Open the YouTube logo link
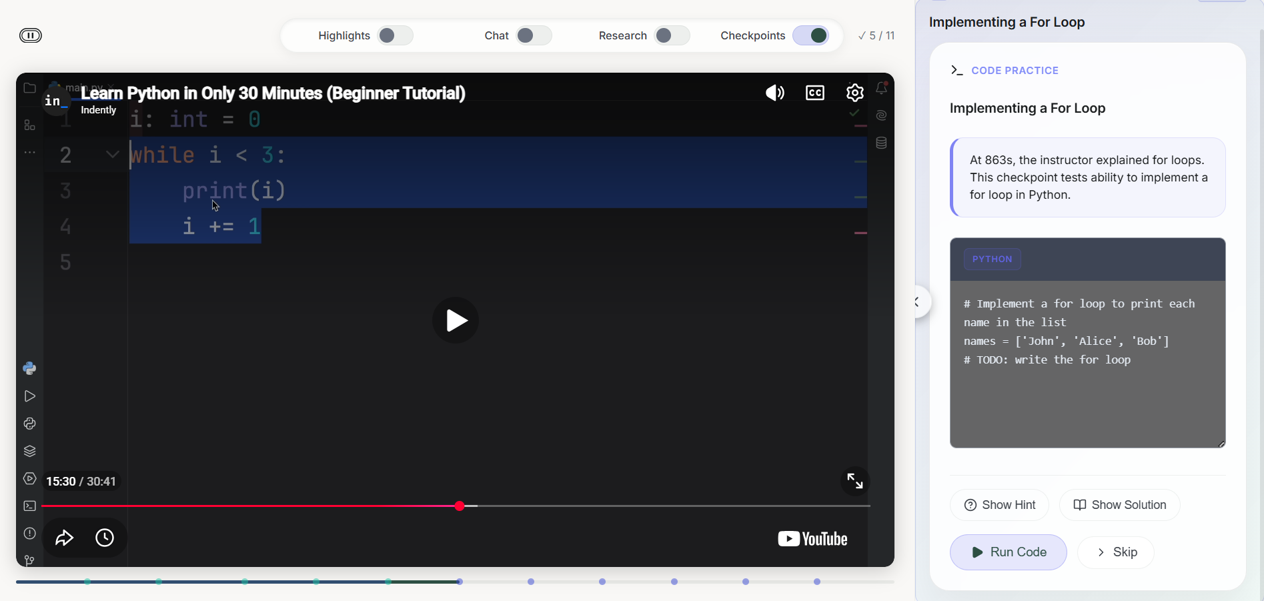This screenshot has width=1264, height=601. click(x=812, y=539)
